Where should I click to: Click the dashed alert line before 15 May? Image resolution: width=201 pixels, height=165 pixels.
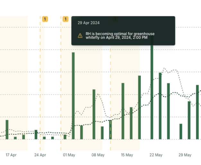(x=110, y=96)
